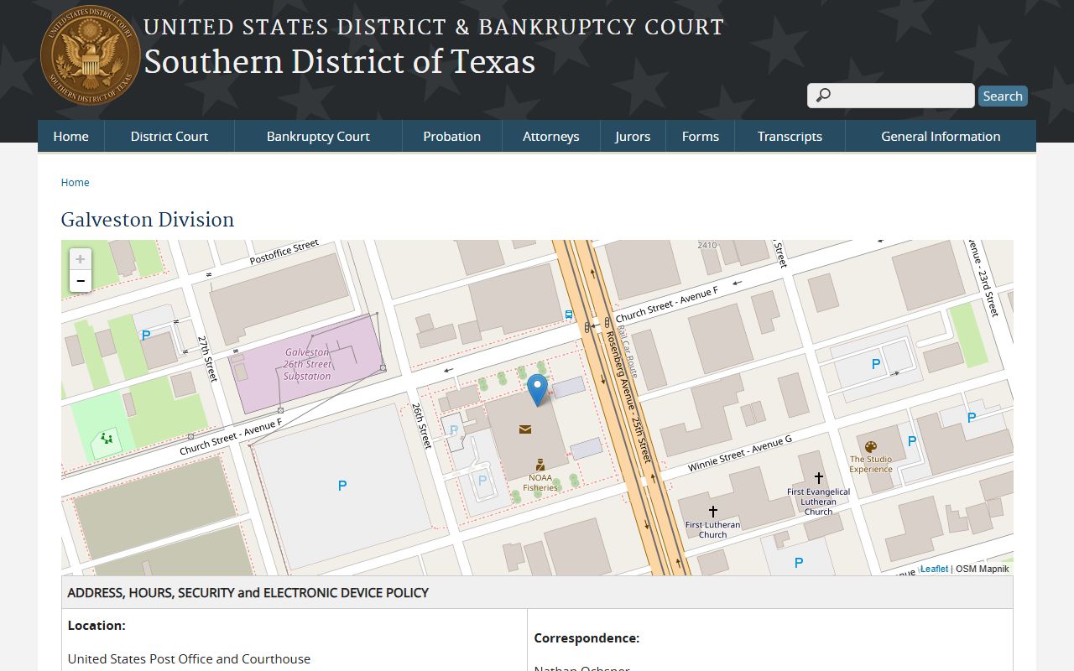Click The Studio Experience palette icon

[870, 447]
